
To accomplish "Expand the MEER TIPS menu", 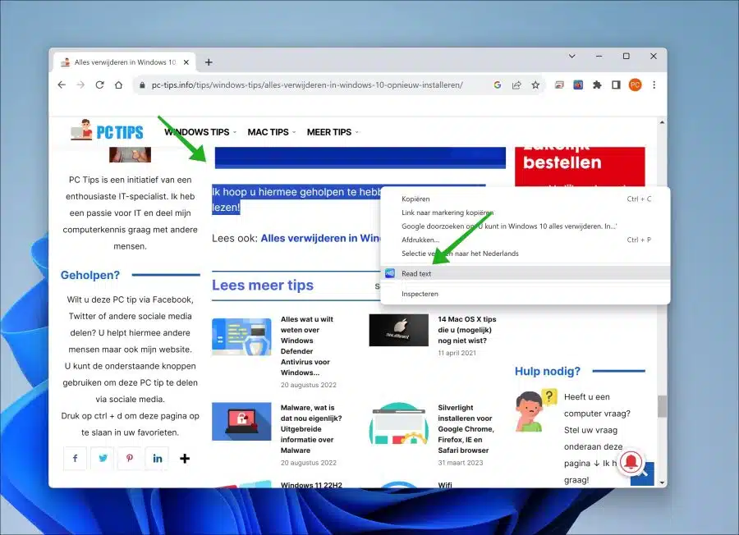I will tap(333, 132).
